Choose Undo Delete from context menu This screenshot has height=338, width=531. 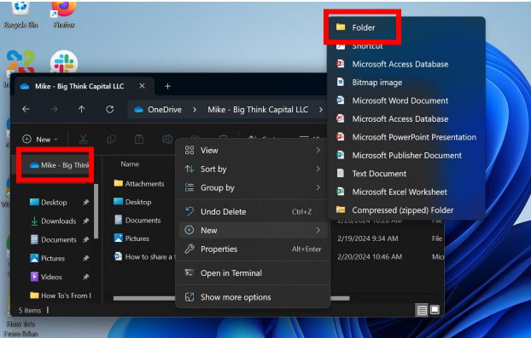[253, 212]
